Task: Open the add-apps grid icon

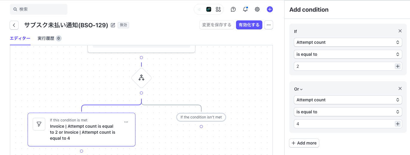Action: pyautogui.click(x=218, y=9)
